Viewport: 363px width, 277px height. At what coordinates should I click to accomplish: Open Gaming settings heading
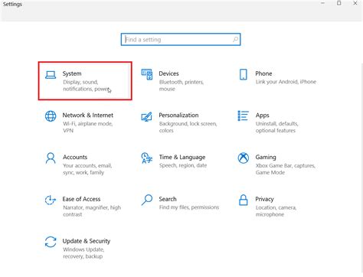click(266, 158)
